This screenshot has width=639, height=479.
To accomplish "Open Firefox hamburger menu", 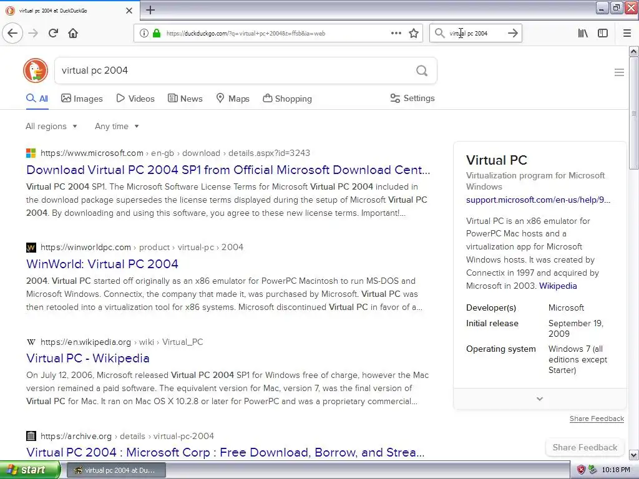I will [x=627, y=33].
